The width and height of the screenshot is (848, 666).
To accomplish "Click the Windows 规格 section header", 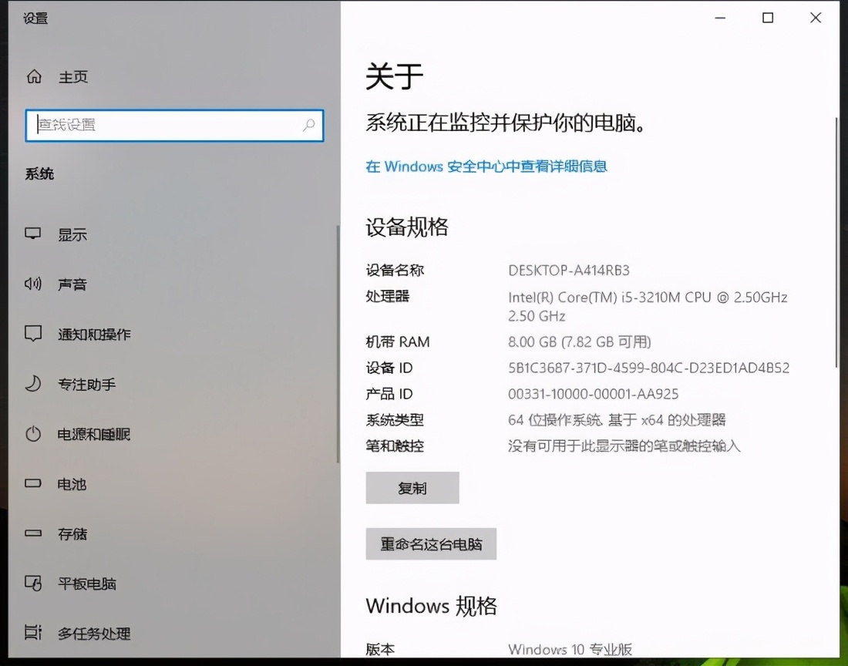I will (431, 607).
